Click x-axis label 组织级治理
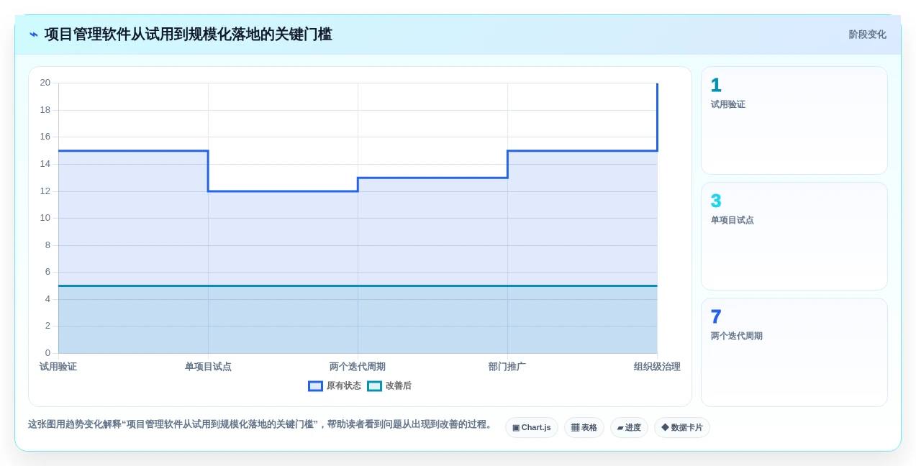 click(657, 367)
